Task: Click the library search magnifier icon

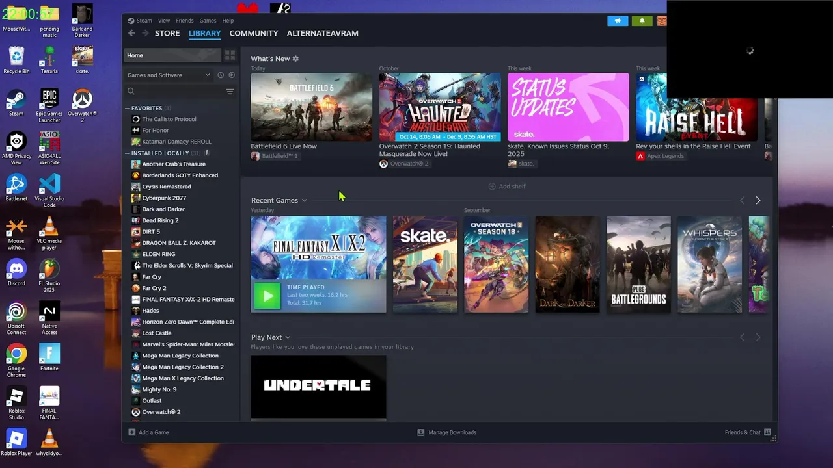Action: [131, 92]
